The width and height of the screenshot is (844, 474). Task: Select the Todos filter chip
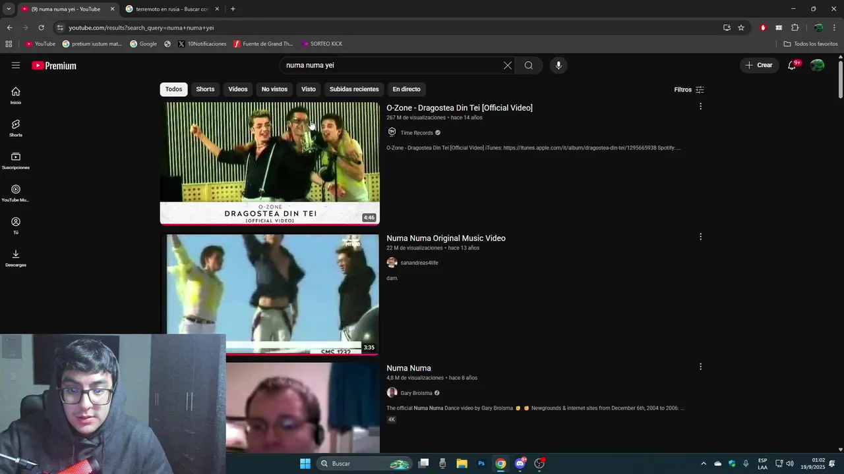pyautogui.click(x=173, y=89)
